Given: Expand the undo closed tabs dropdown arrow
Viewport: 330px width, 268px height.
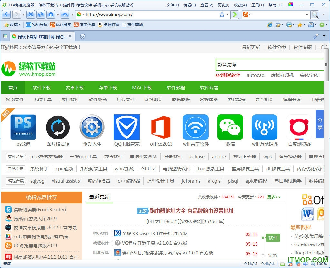Looking at the screenshot, I should coord(72,15).
